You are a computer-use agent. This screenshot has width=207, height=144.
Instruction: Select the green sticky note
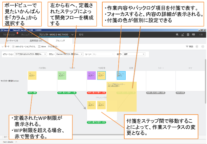[62, 76]
